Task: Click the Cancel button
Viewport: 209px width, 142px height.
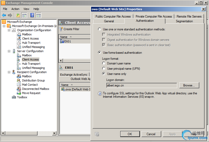Action: coord(151,134)
